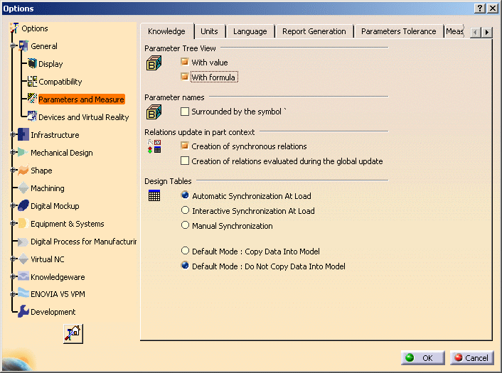Click the context help question mark button
The image size is (502, 373).
click(x=479, y=8)
